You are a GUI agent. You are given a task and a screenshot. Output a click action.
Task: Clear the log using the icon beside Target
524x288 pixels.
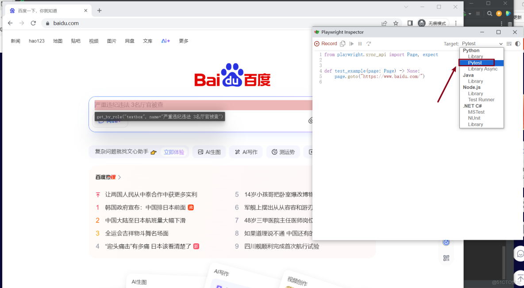509,43
